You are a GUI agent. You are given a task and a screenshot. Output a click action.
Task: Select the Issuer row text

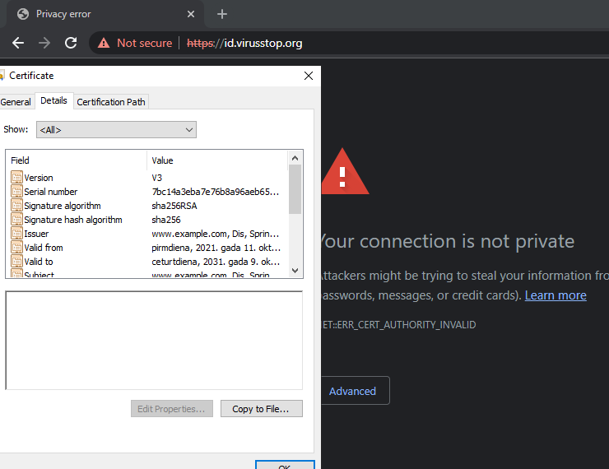coord(36,234)
